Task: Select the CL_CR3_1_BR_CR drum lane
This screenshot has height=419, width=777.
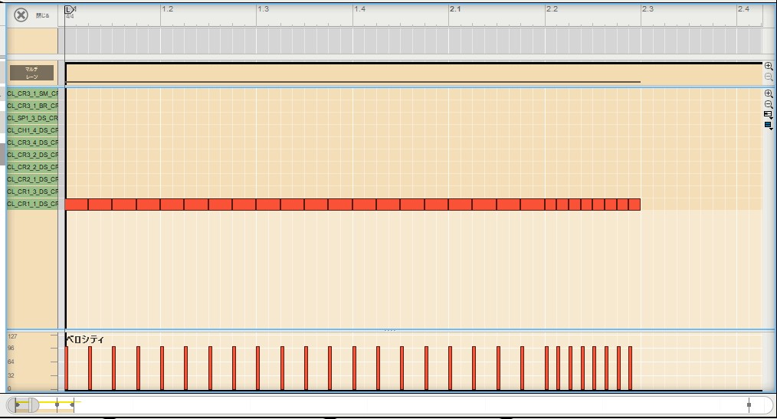Action: click(32, 106)
